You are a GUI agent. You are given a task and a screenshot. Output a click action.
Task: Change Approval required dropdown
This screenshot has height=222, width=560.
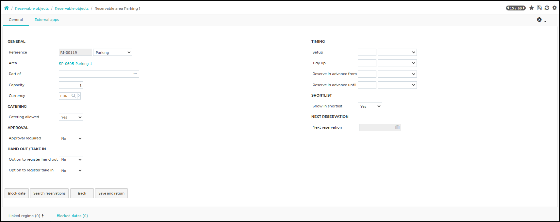(x=71, y=138)
